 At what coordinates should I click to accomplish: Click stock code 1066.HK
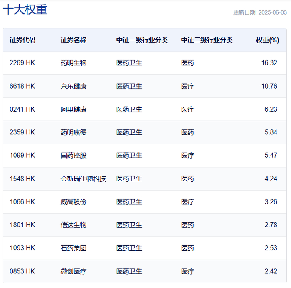(22, 202)
